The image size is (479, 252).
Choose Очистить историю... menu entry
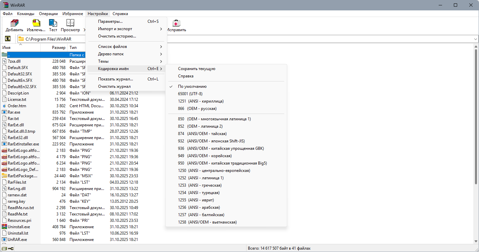click(126, 36)
